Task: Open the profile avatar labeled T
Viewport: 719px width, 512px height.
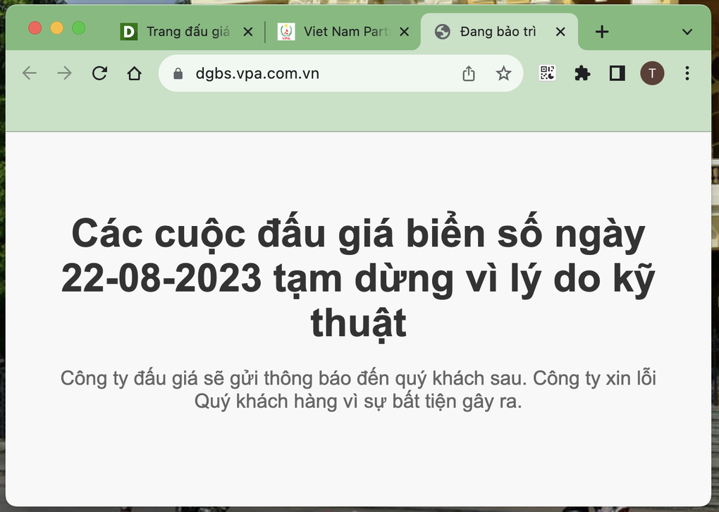Action: (x=652, y=73)
